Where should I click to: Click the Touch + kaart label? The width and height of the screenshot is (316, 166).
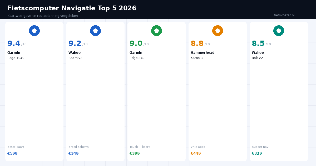(x=140, y=147)
